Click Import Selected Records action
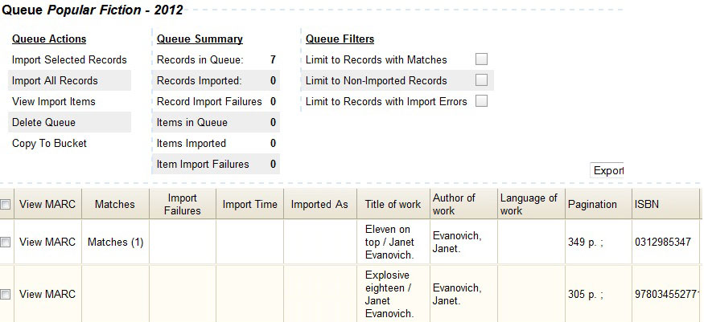 pos(69,60)
